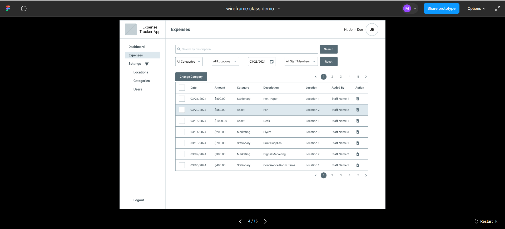This screenshot has width=505, height=229.
Task: Check the 03/15/2024 expense row checkbox
Action: 182,121
